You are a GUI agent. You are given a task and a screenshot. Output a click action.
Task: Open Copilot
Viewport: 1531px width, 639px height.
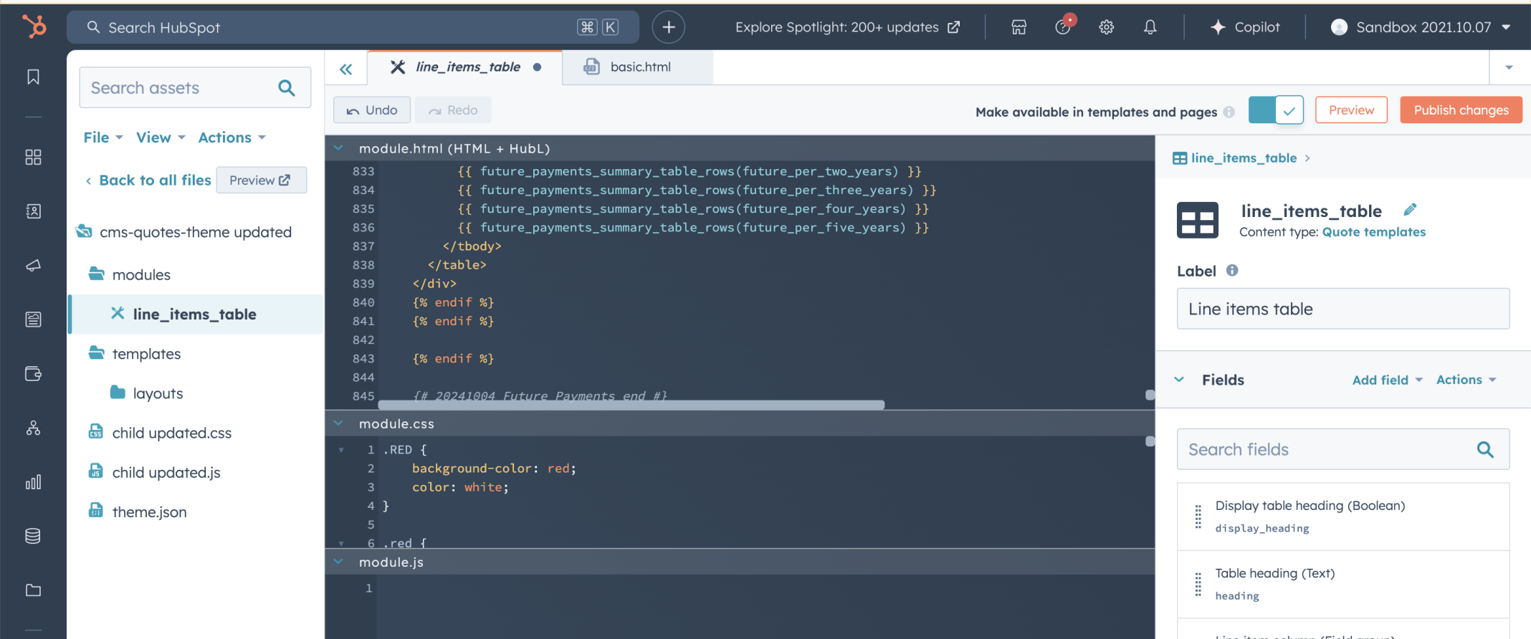tap(1245, 27)
